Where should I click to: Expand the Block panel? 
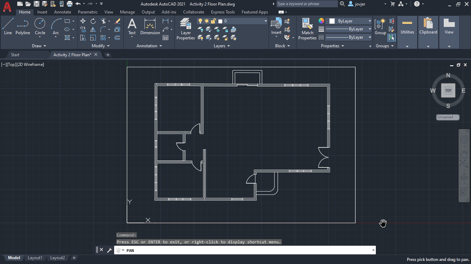pos(282,46)
